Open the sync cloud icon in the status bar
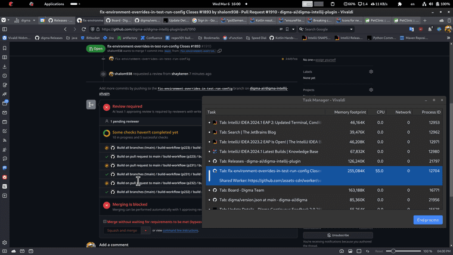Image resolution: width=453 pixels, height=255 pixels. (14, 251)
